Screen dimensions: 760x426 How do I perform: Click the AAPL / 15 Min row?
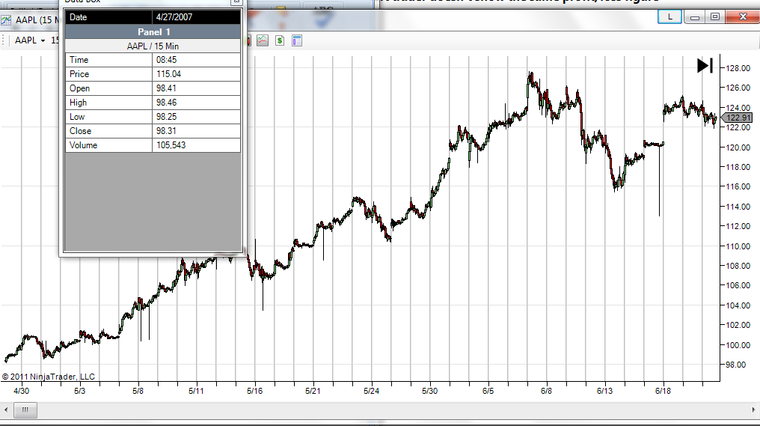point(153,46)
